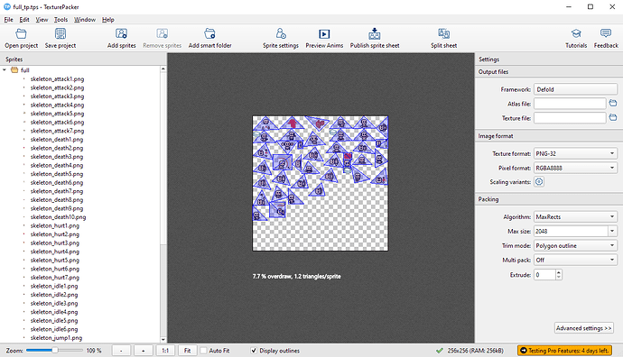Add a smart folder
The height and width of the screenshot is (357, 623).
tap(209, 34)
